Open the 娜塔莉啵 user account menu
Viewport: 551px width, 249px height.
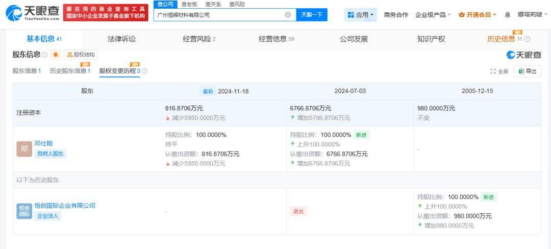click(x=532, y=15)
